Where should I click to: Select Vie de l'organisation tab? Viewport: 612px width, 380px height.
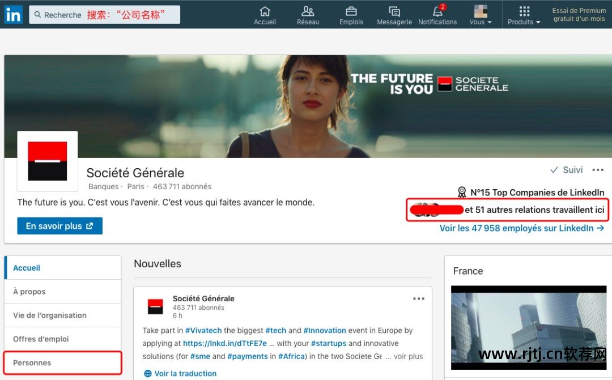click(x=63, y=315)
